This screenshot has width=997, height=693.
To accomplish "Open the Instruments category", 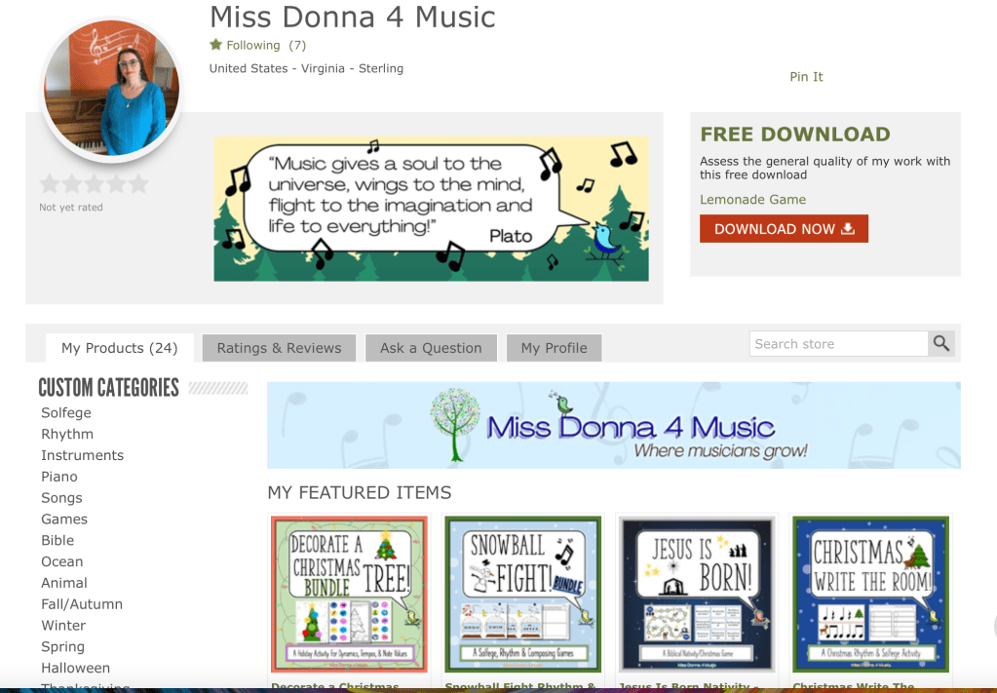I will click(83, 455).
